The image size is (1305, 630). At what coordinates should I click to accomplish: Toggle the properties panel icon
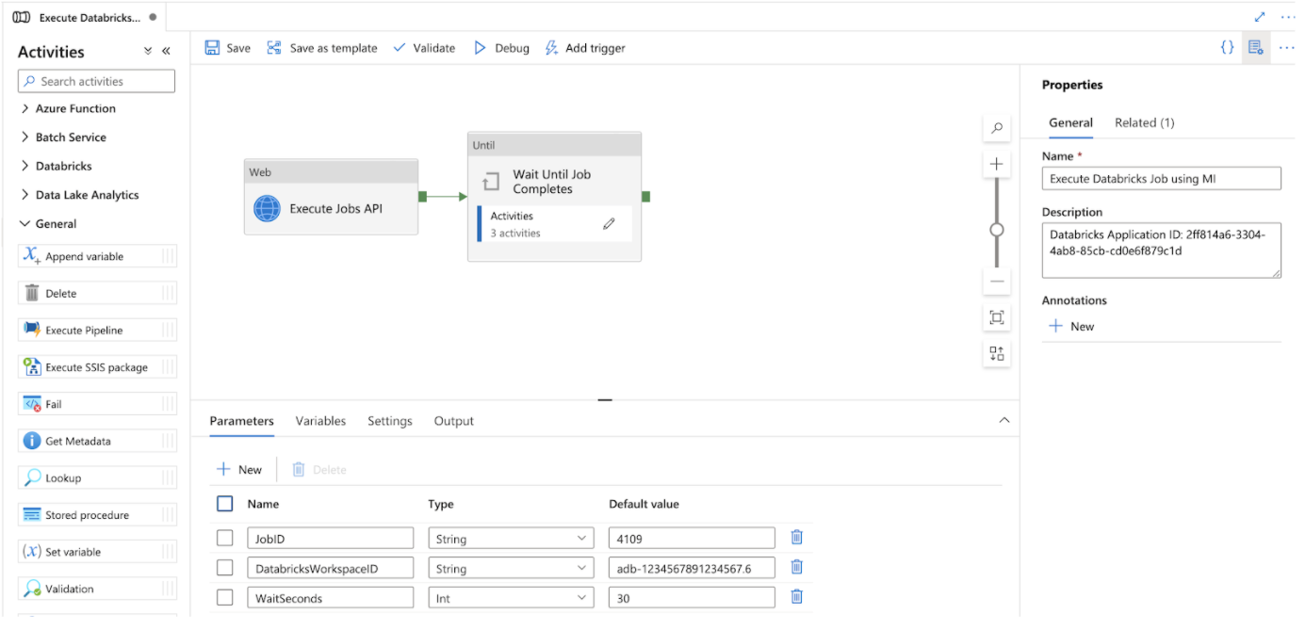tap(1254, 47)
